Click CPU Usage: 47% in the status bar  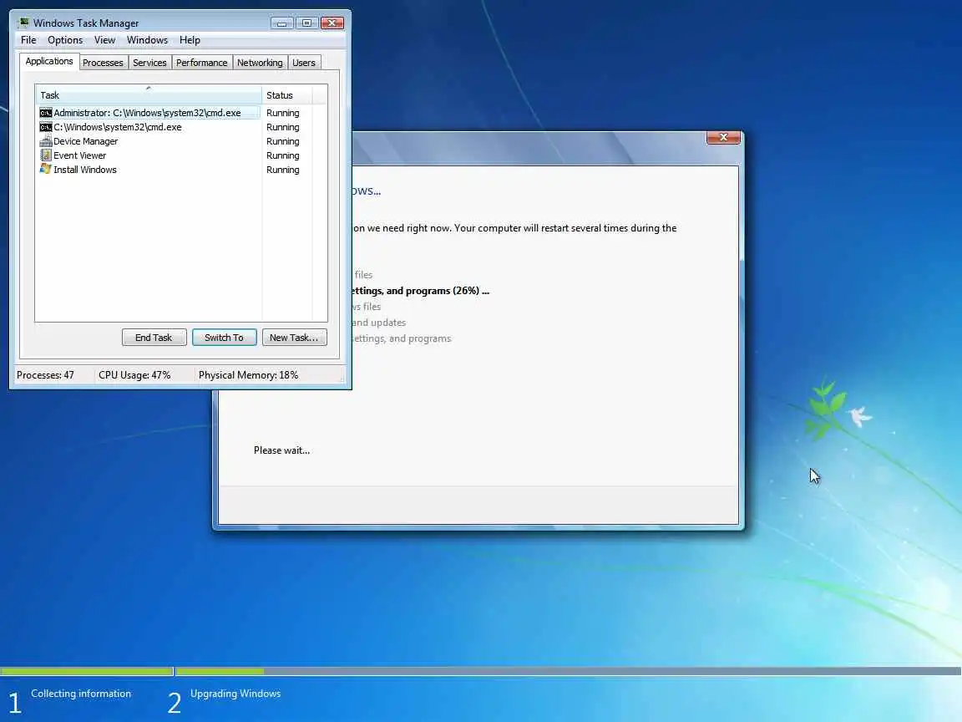(134, 375)
